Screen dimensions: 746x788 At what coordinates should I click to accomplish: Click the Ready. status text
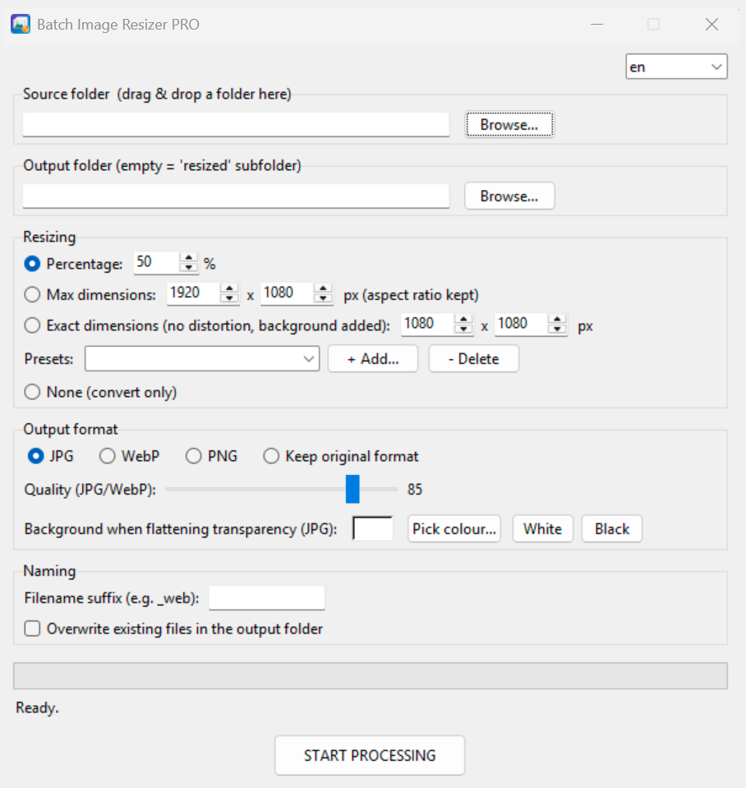[37, 707]
